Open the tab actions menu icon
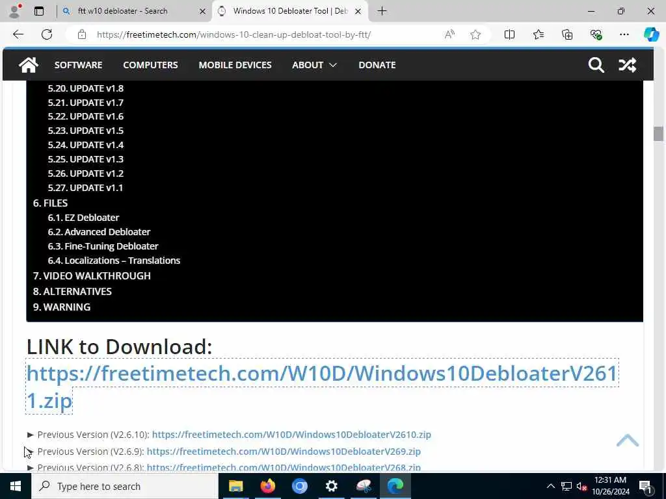The width and height of the screenshot is (666, 499). [x=39, y=11]
